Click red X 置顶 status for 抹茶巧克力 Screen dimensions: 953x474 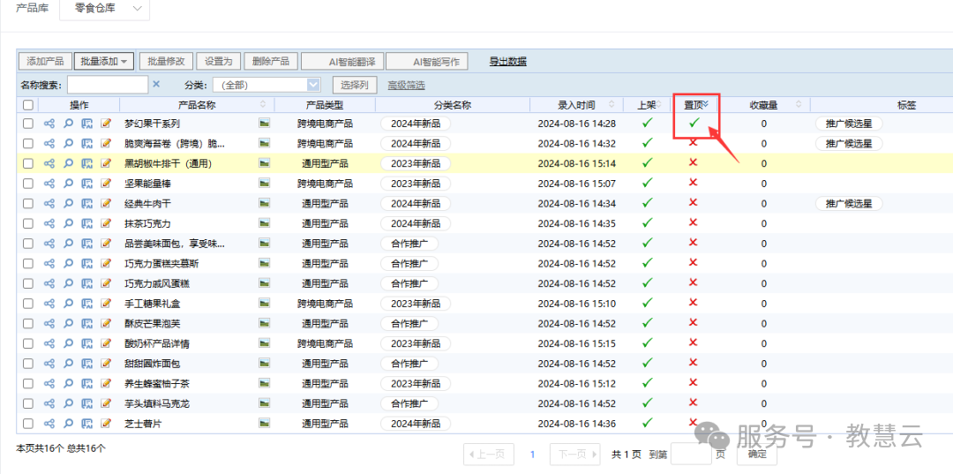click(x=694, y=223)
